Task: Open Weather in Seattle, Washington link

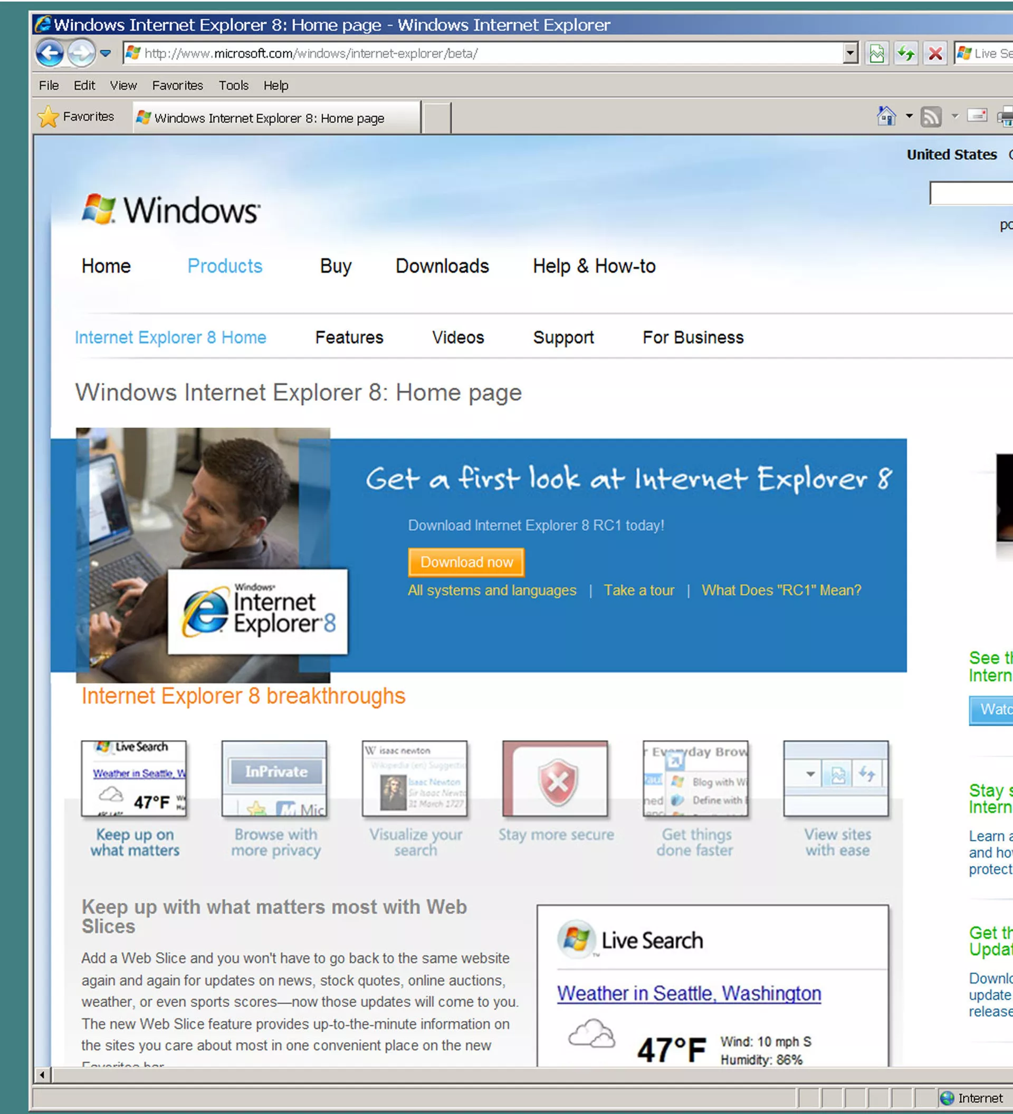Action: tap(689, 994)
